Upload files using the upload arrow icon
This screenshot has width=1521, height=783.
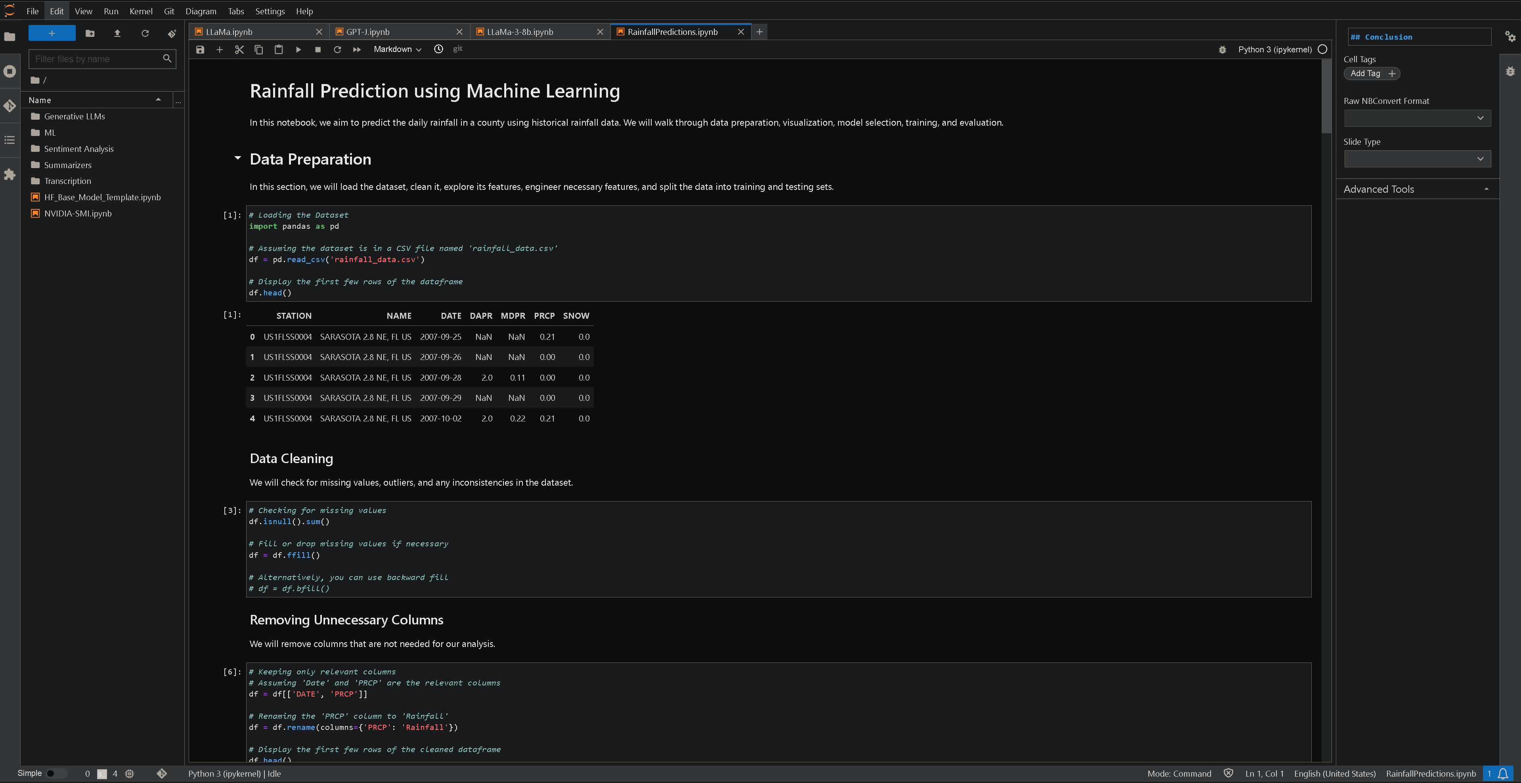(x=117, y=34)
